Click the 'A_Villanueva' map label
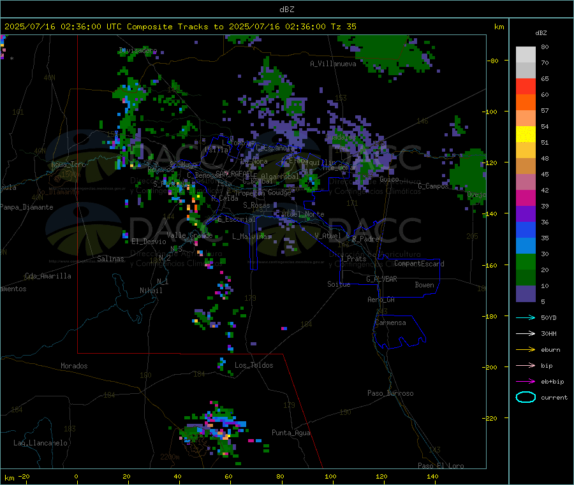Viewport: 574px width, 485px height. click(333, 64)
